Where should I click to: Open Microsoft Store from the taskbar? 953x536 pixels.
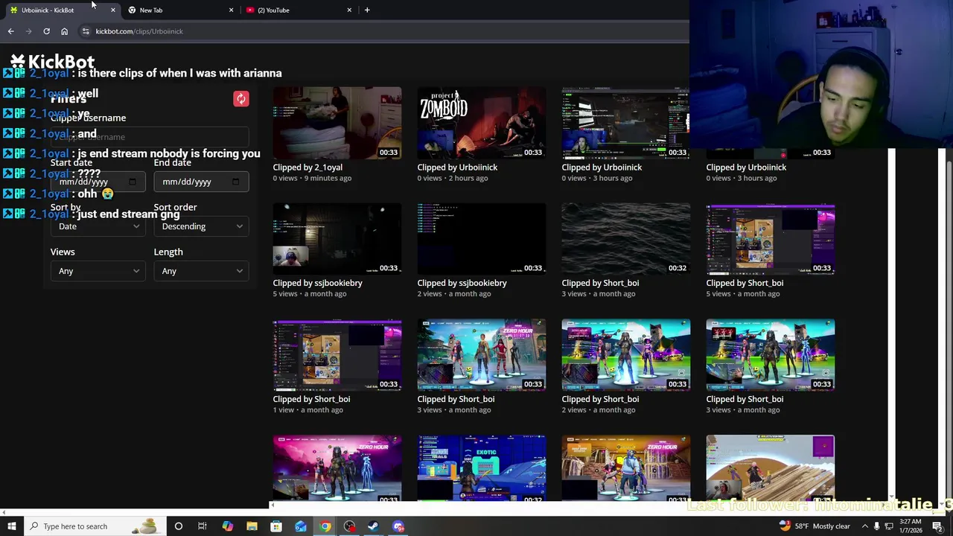click(276, 526)
